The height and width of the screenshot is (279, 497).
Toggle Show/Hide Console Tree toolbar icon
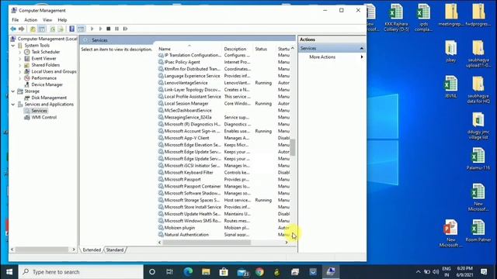(41, 29)
